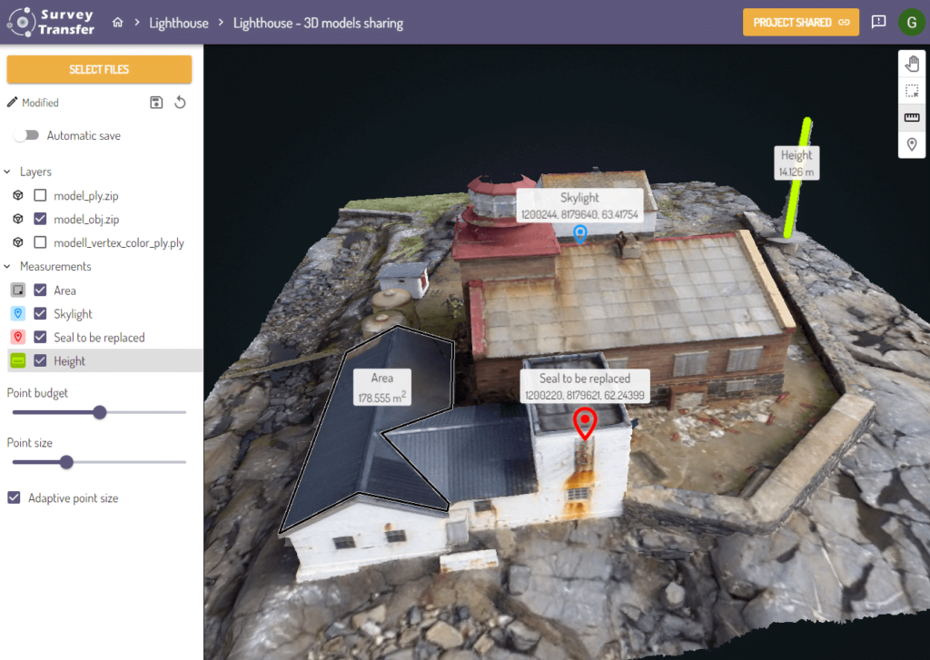Check the model_ply.zip layer checkbox
The height and width of the screenshot is (660, 930).
pos(40,195)
